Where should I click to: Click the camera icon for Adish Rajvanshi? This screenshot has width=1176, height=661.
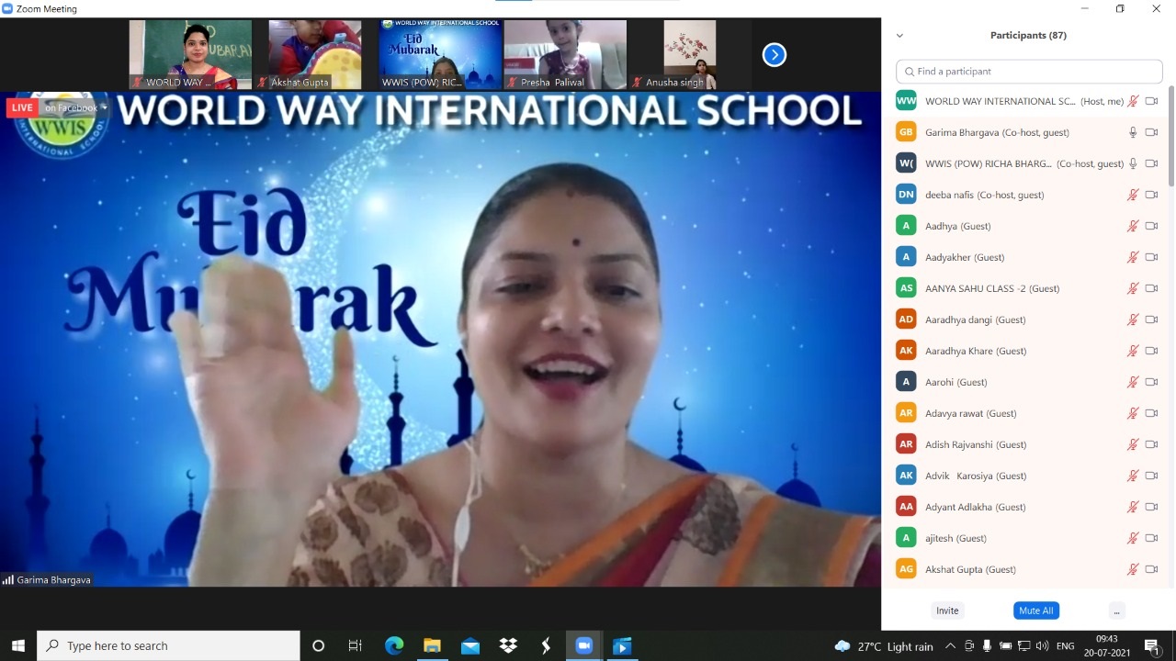(x=1151, y=444)
